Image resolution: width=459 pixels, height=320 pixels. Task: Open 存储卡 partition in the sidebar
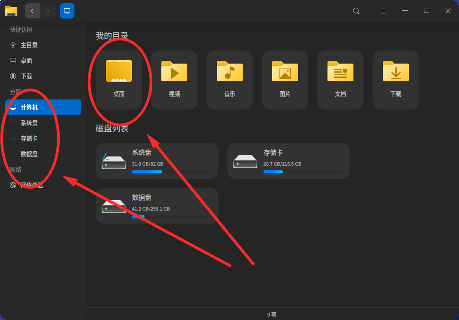43,138
